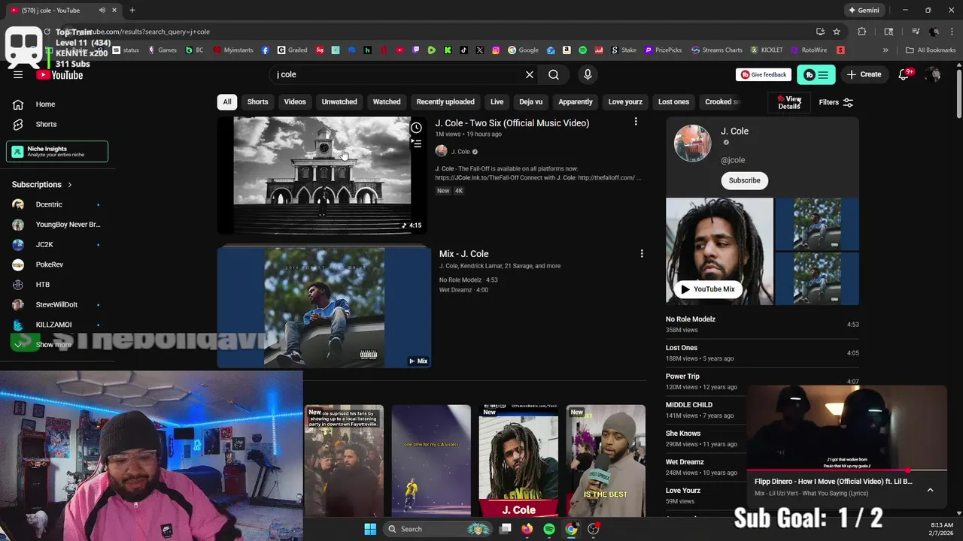Viewport: 963px width, 541px height.
Task: Run search with the magnifying glass icon
Action: pos(554,74)
